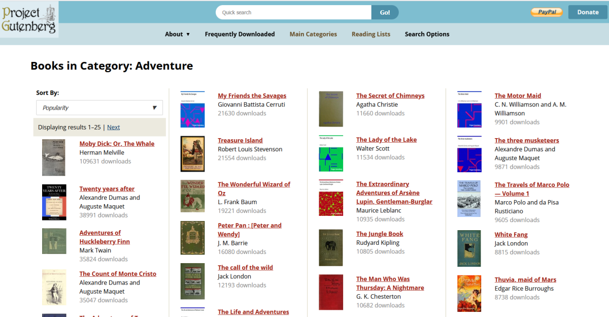609x317 pixels.
Task: Open Man Who Was Thursday cover image
Action: click(331, 292)
